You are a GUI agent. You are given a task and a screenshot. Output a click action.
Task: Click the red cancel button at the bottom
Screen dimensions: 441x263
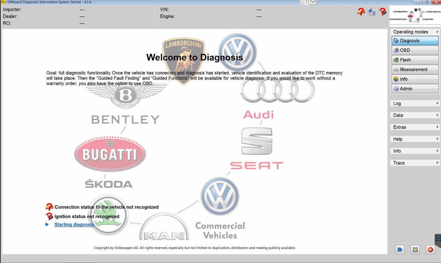430,250
